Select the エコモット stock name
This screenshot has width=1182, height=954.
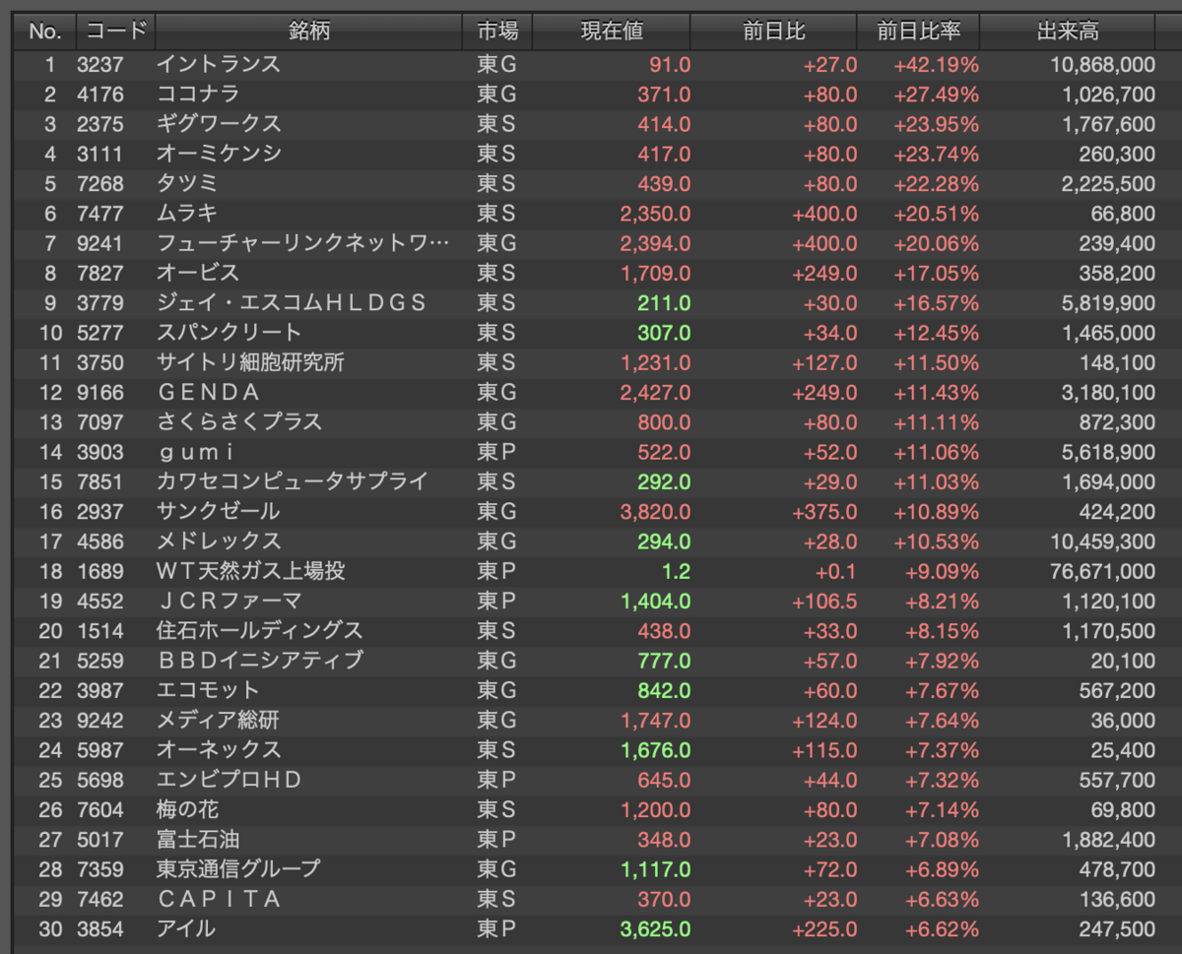[209, 690]
